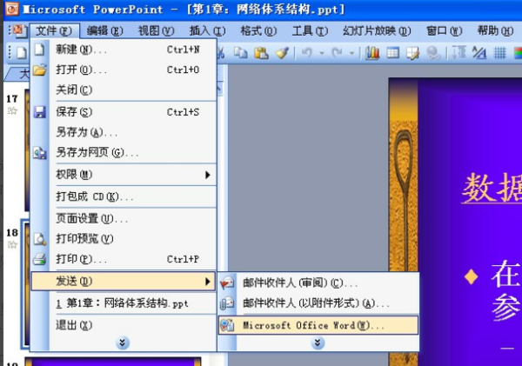Choose 新建(N) from File menu
Image resolution: width=522 pixels, height=366 pixels.
coord(124,50)
